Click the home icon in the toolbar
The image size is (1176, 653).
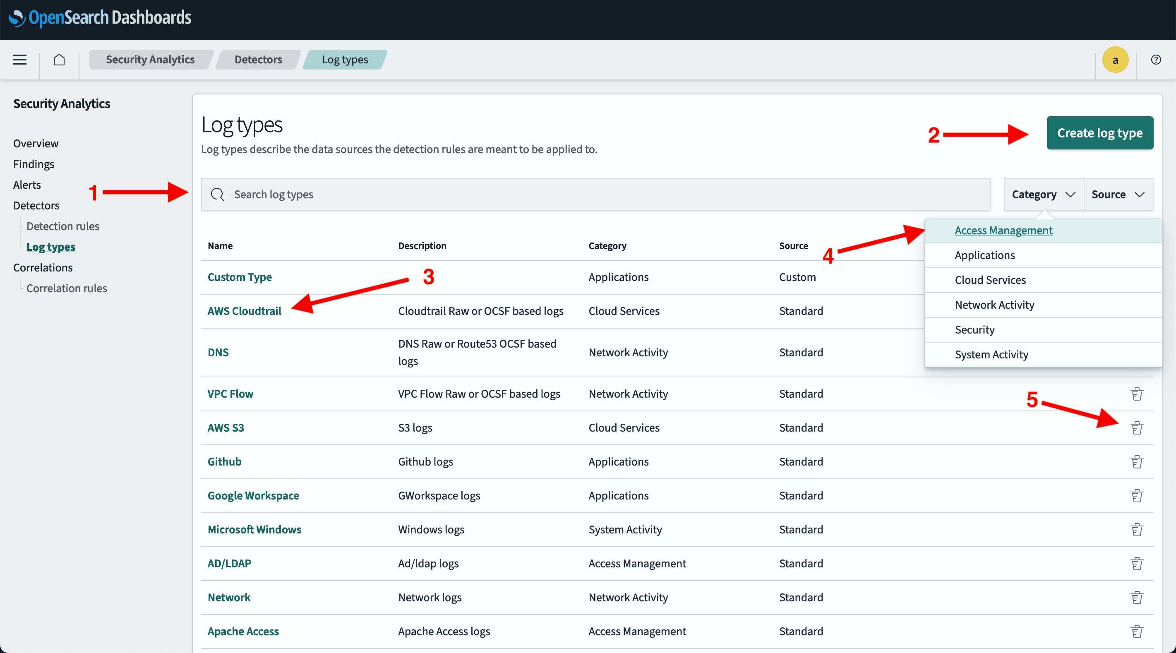pyautogui.click(x=58, y=59)
